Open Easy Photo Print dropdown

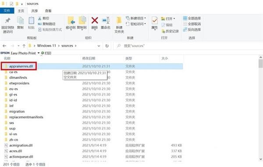39,53
